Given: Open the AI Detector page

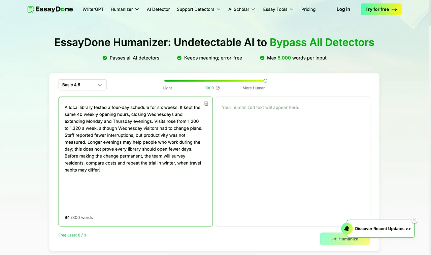Looking at the screenshot, I should click(x=158, y=9).
